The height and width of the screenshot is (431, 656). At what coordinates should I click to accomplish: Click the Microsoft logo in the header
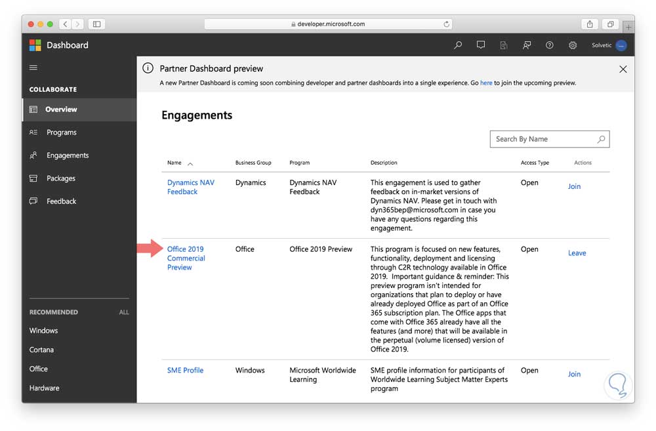pos(35,45)
